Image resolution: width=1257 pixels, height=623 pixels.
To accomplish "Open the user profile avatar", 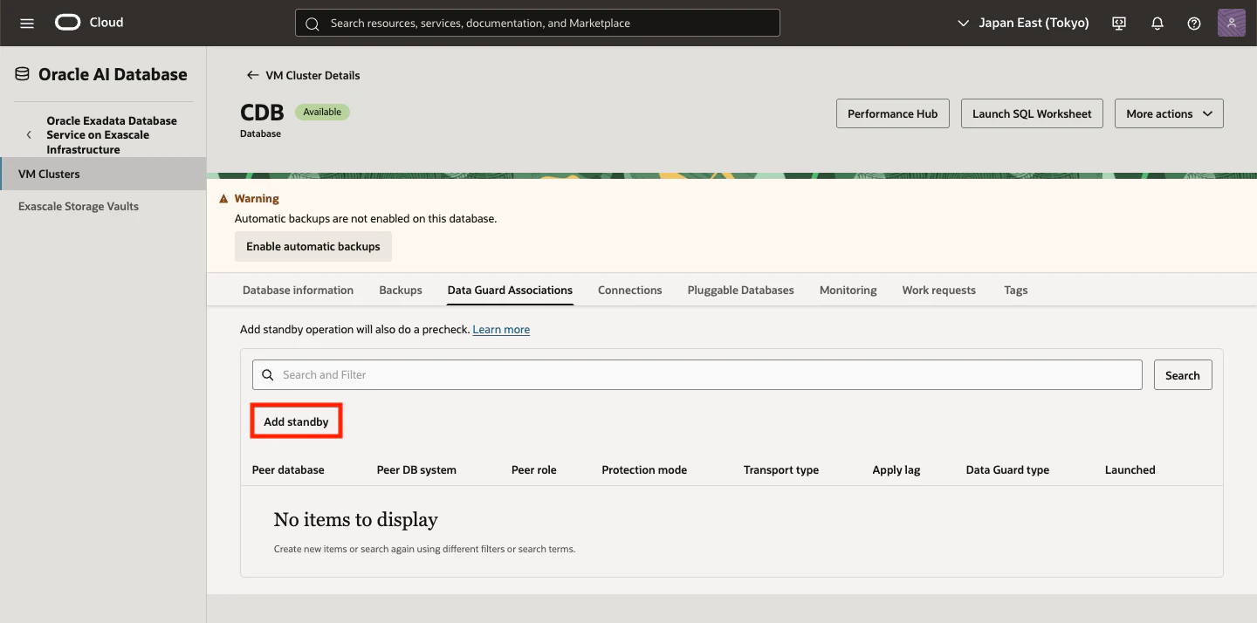I will (1231, 23).
